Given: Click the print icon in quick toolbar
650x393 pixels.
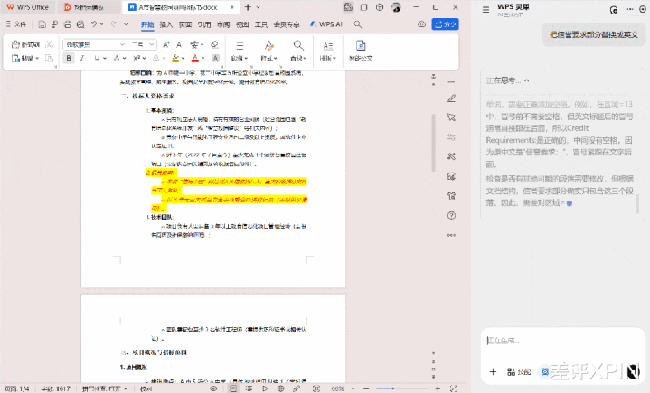Looking at the screenshot, I should 68,24.
